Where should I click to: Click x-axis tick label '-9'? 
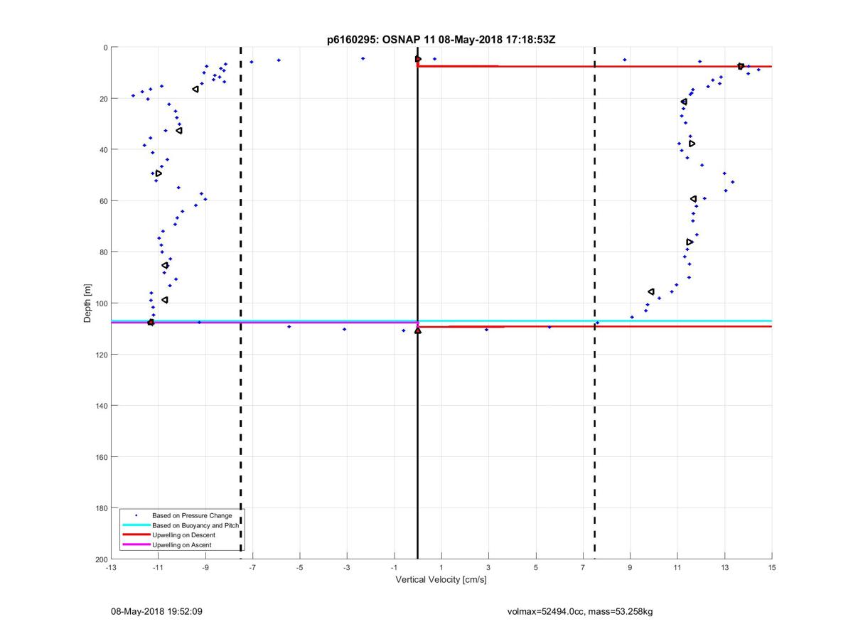205,568
